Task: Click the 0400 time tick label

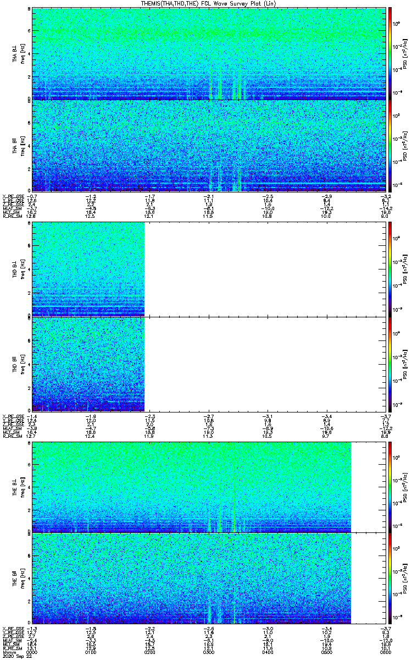Action: (x=268, y=651)
